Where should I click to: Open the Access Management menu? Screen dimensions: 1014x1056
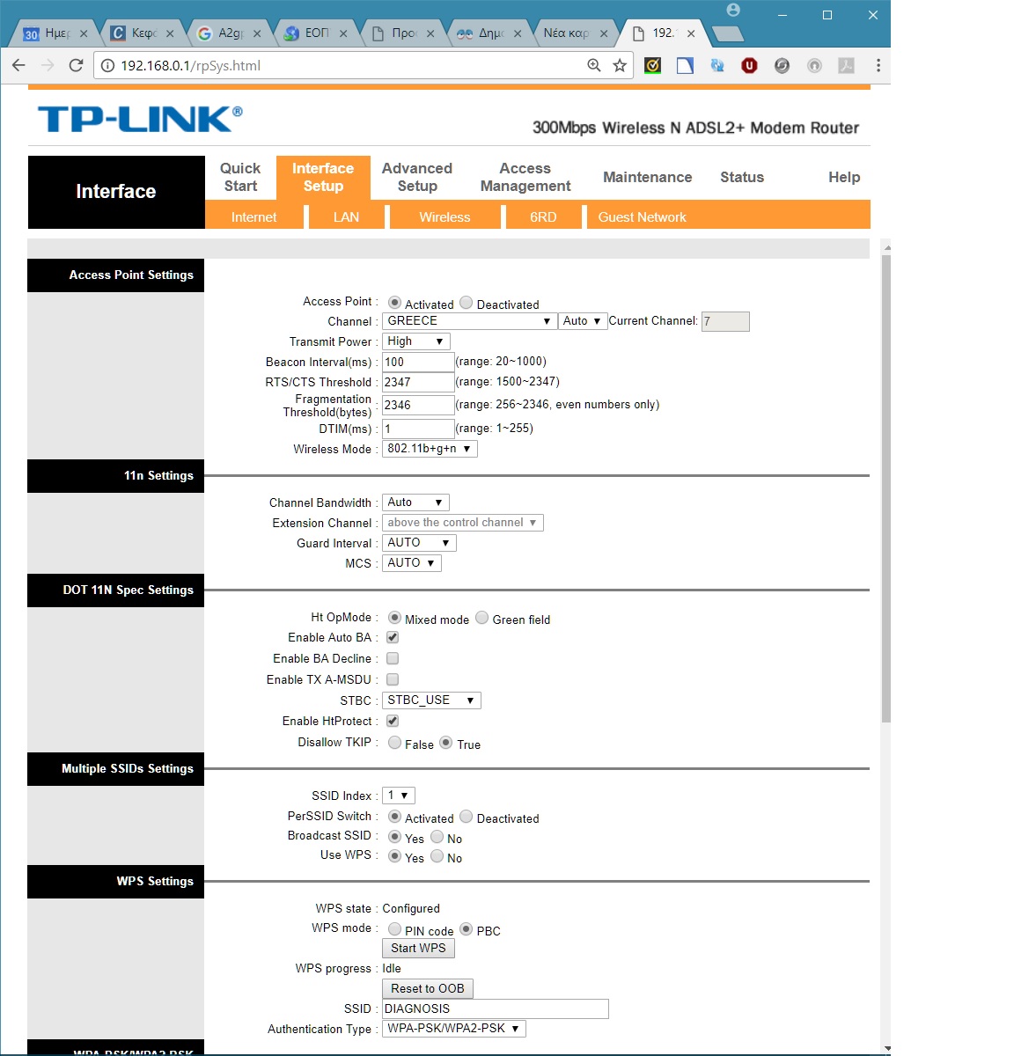pos(525,177)
